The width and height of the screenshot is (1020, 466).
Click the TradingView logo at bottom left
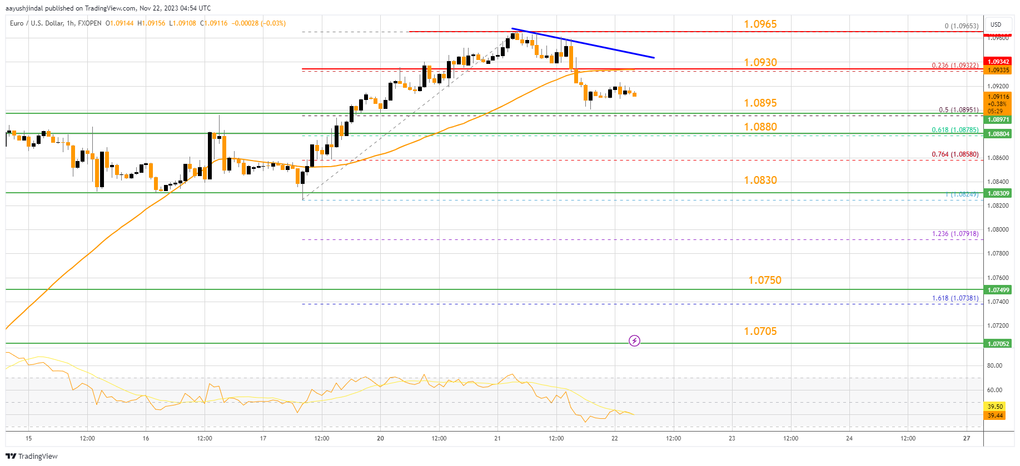[x=32, y=456]
